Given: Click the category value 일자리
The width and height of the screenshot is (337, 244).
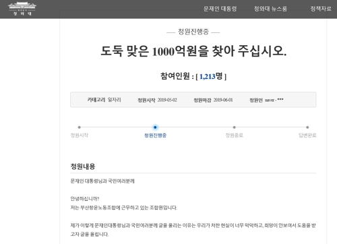Looking at the screenshot, I should tap(115, 100).
